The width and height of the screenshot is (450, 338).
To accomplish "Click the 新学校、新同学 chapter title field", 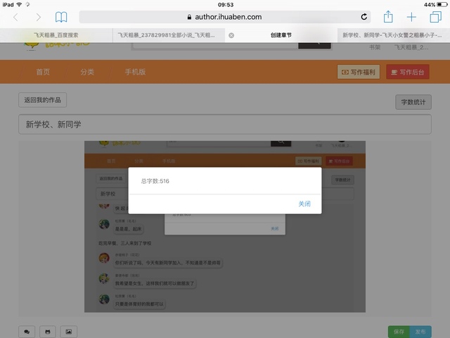I will (224, 125).
